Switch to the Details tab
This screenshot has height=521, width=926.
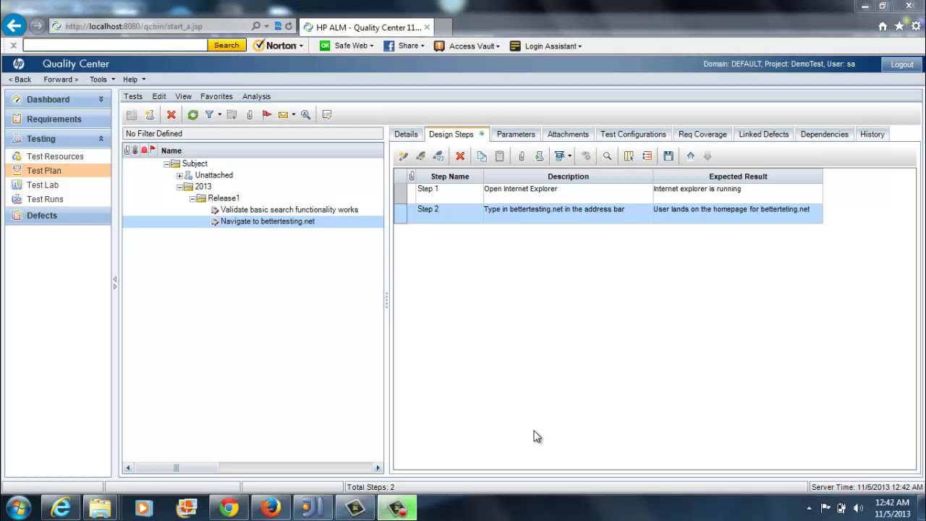[406, 134]
